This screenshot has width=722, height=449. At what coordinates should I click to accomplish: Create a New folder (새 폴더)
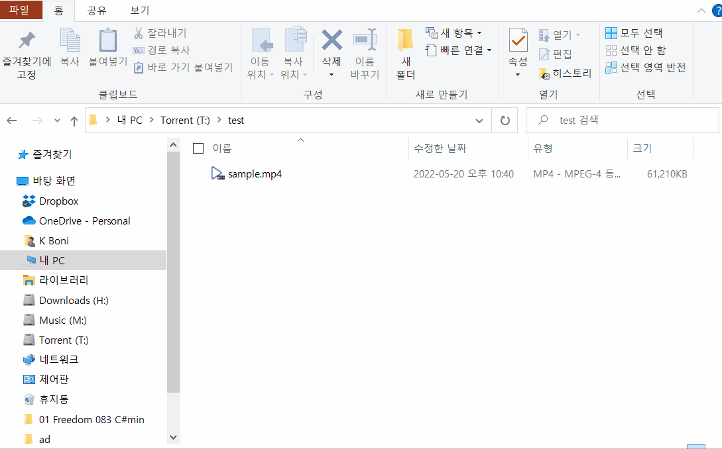[406, 54]
